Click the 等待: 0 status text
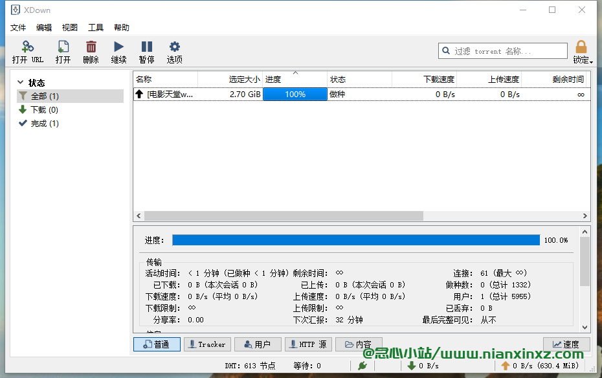 click(x=307, y=366)
